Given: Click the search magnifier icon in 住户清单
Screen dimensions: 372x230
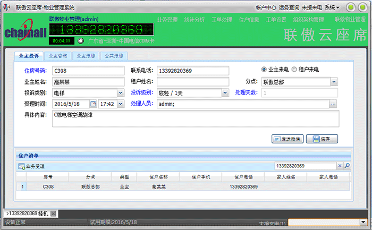Looking at the screenshot, I should 348,166.
